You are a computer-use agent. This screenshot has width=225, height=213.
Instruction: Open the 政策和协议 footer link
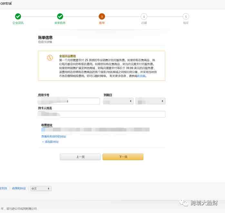19,188
